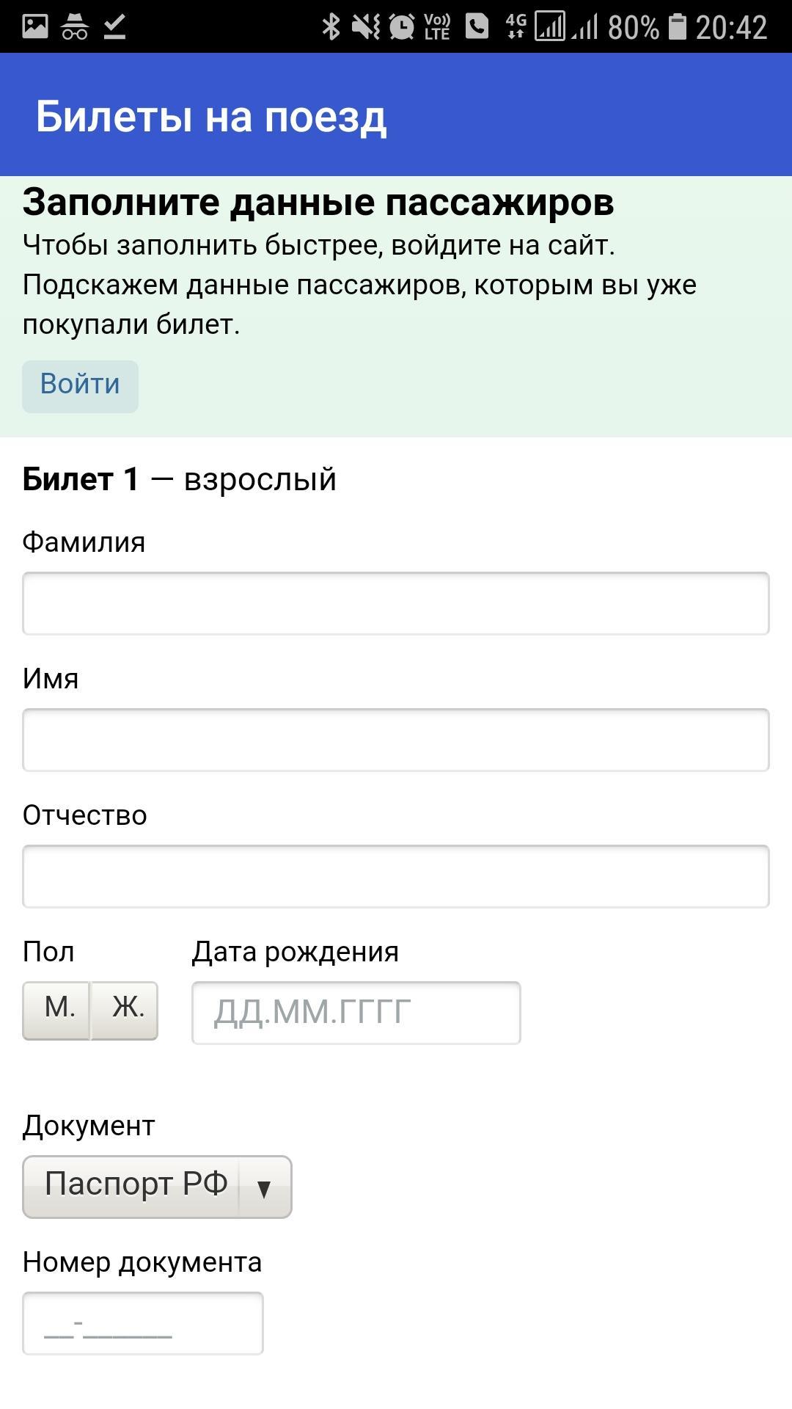
Task: Click the Дата рождения date field
Action: click(356, 1013)
